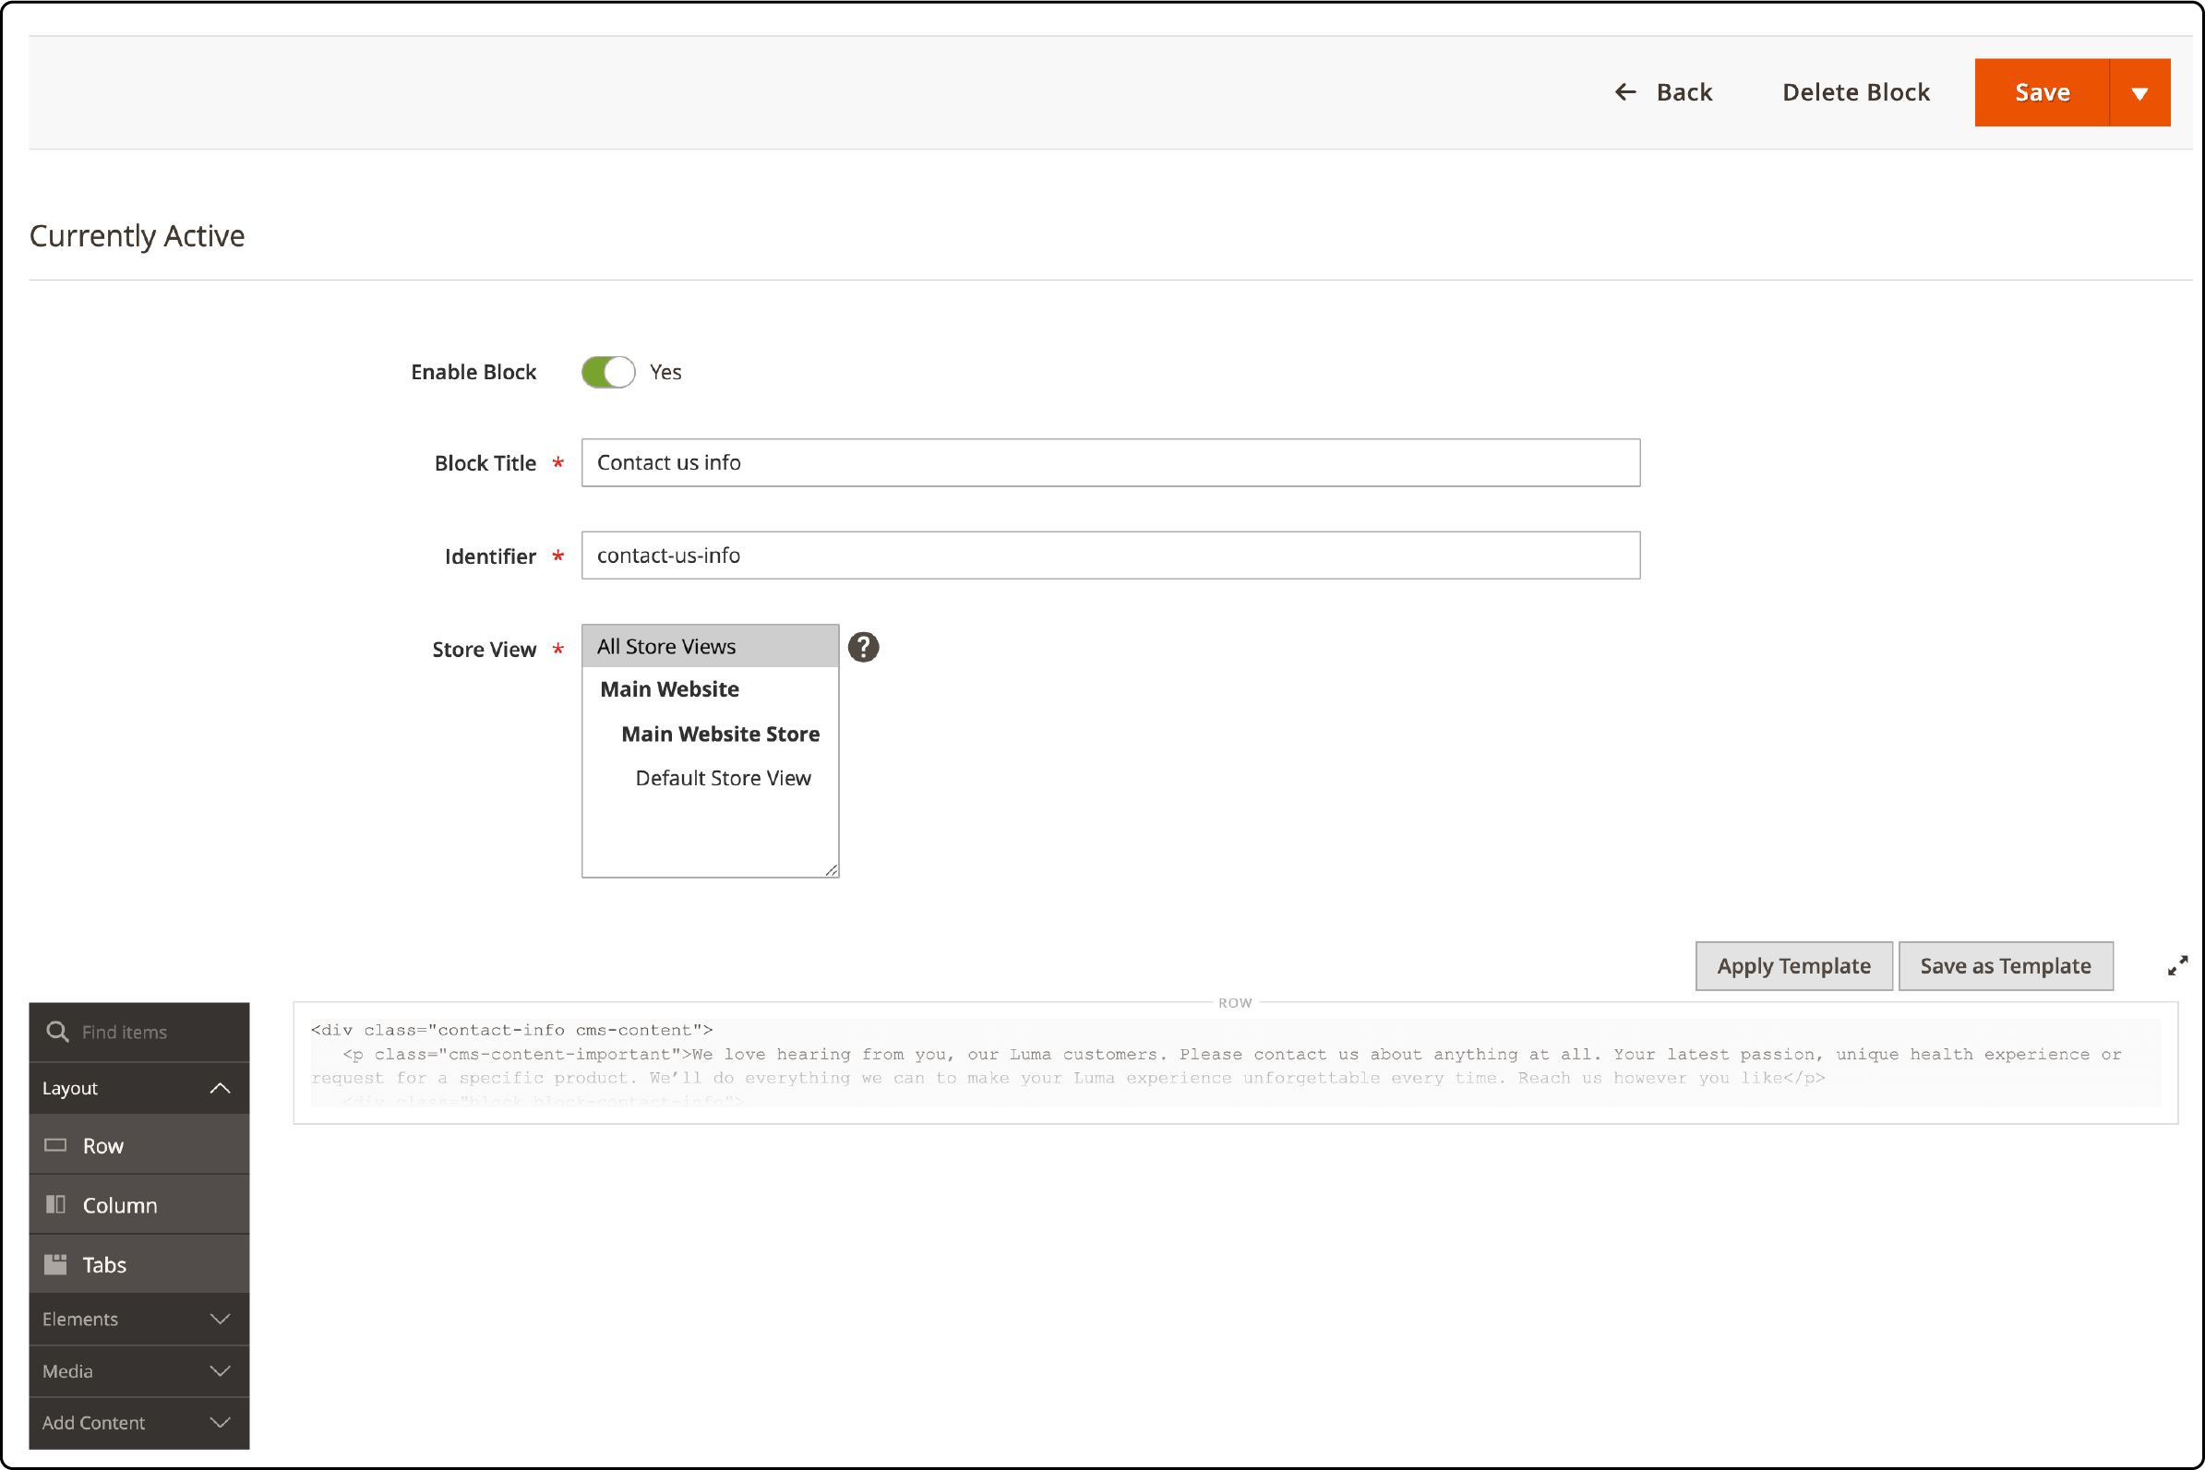Click the Find Items search icon
This screenshot has height=1470, width=2205.
pos(57,1031)
